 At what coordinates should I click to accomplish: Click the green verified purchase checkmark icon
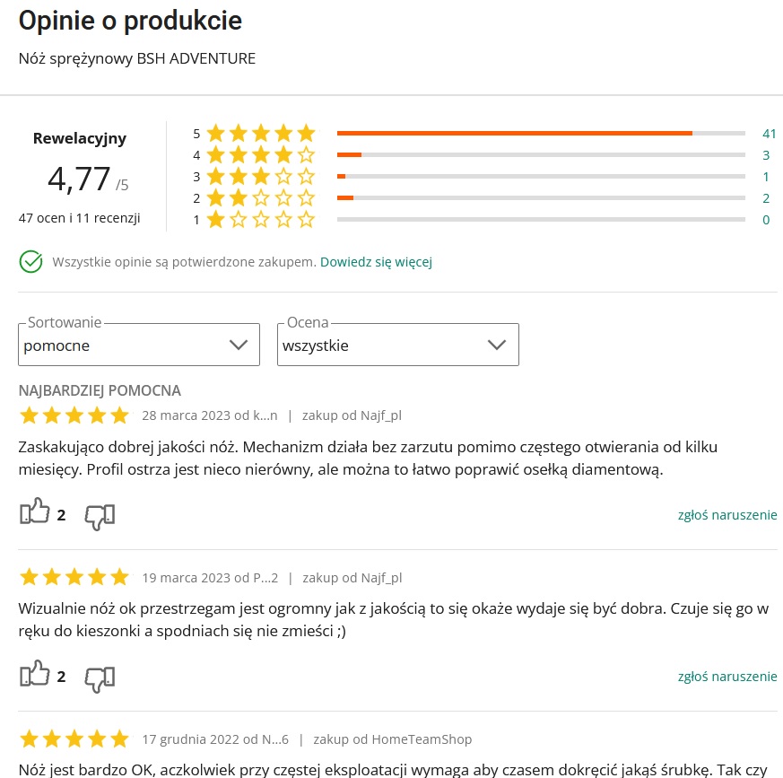pyautogui.click(x=30, y=262)
